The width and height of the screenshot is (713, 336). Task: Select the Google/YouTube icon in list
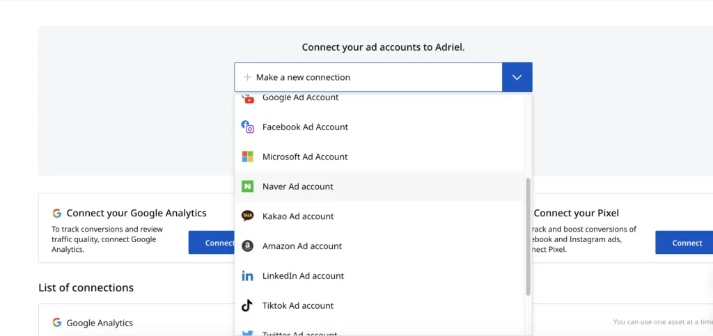[x=247, y=99]
